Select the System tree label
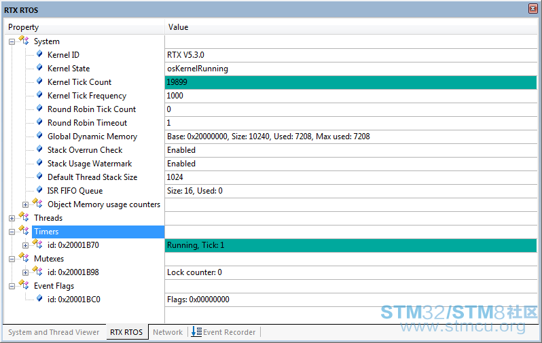The height and width of the screenshot is (343, 542). tap(47, 41)
